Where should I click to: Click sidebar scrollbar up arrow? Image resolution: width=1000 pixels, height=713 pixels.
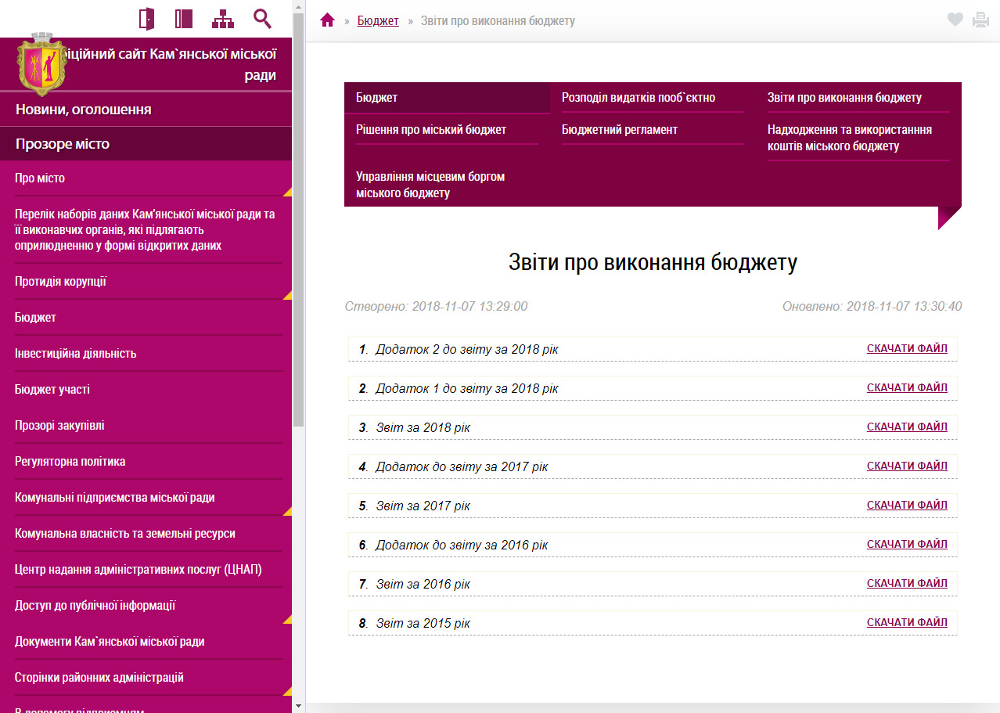click(x=298, y=6)
